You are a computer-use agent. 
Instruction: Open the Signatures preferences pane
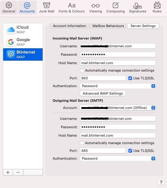138,7
